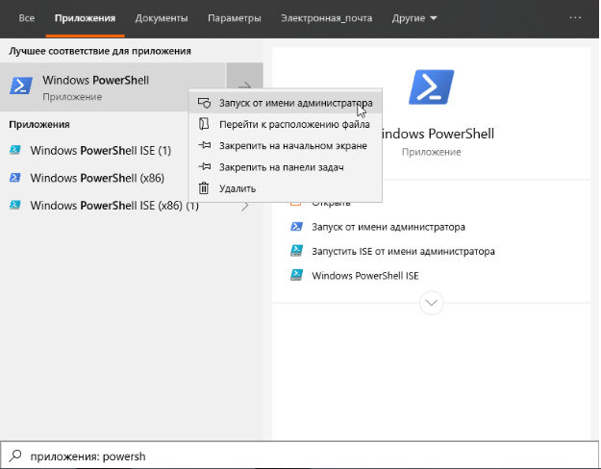
Task: Click Запустить ISE от имени администратора
Action: 403,252
